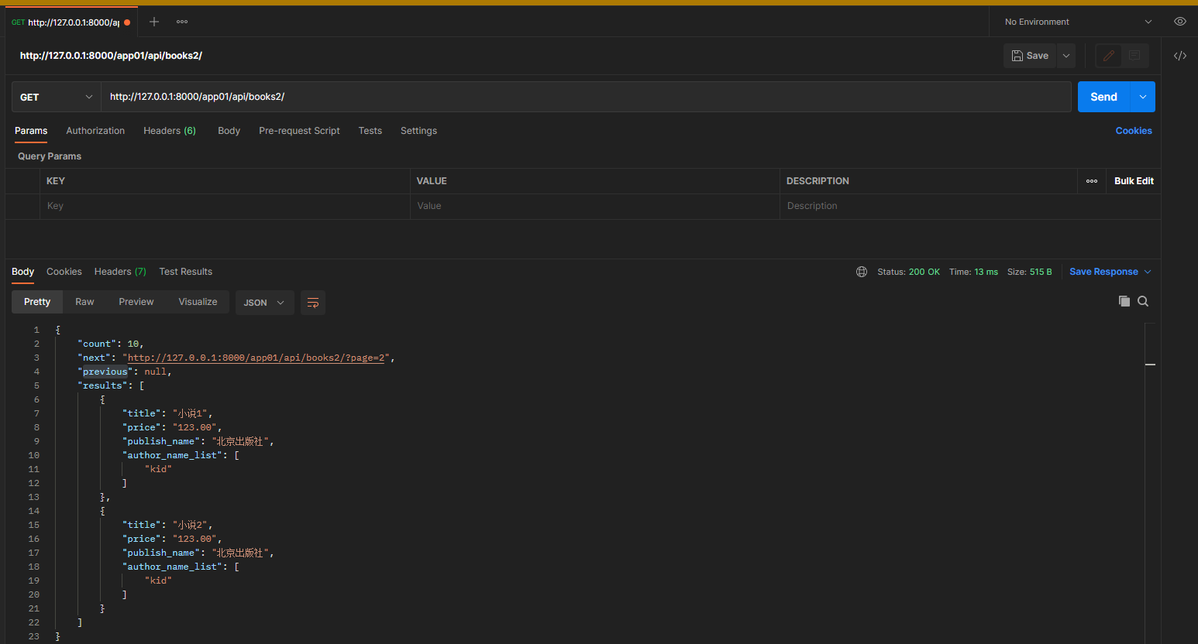Search the response with the magnifier icon
Viewport: 1198px width, 644px height.
click(x=1143, y=301)
